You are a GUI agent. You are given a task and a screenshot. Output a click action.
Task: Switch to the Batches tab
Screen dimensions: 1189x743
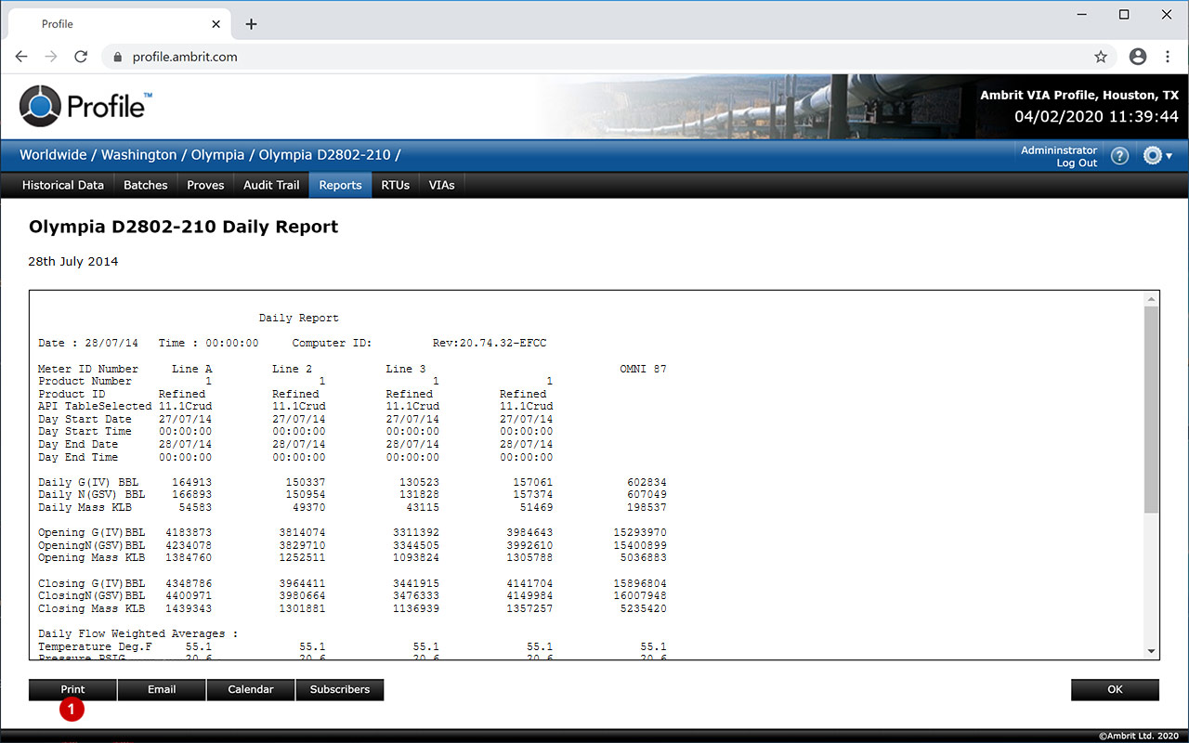pyautogui.click(x=145, y=185)
